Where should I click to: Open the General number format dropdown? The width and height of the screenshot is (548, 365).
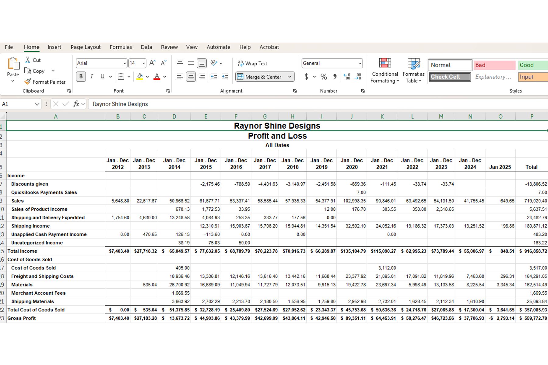pos(360,63)
